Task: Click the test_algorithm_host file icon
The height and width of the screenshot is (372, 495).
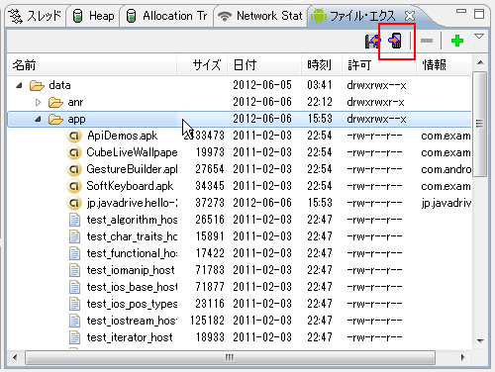Action: (x=74, y=220)
